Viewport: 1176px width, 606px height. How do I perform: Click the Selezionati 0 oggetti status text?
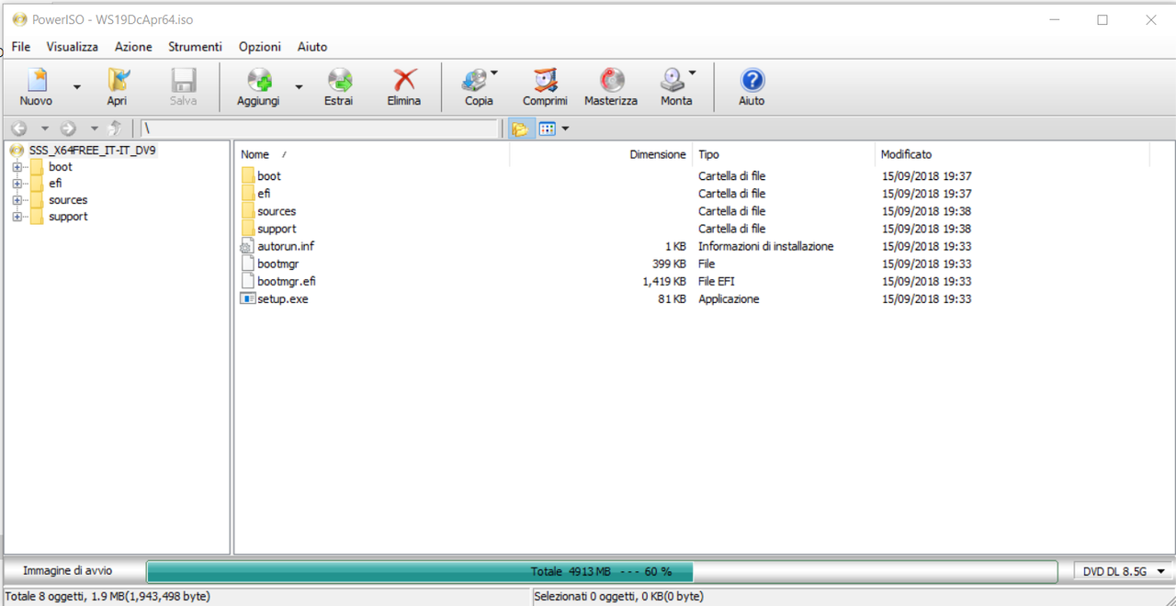[x=618, y=597]
